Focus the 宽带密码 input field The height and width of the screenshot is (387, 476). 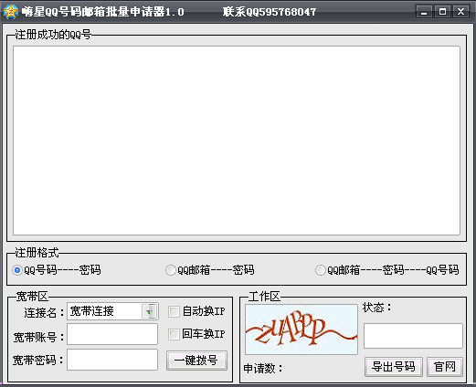(x=112, y=360)
